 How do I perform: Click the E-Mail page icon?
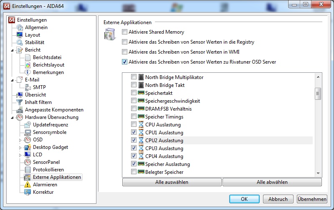20,80
